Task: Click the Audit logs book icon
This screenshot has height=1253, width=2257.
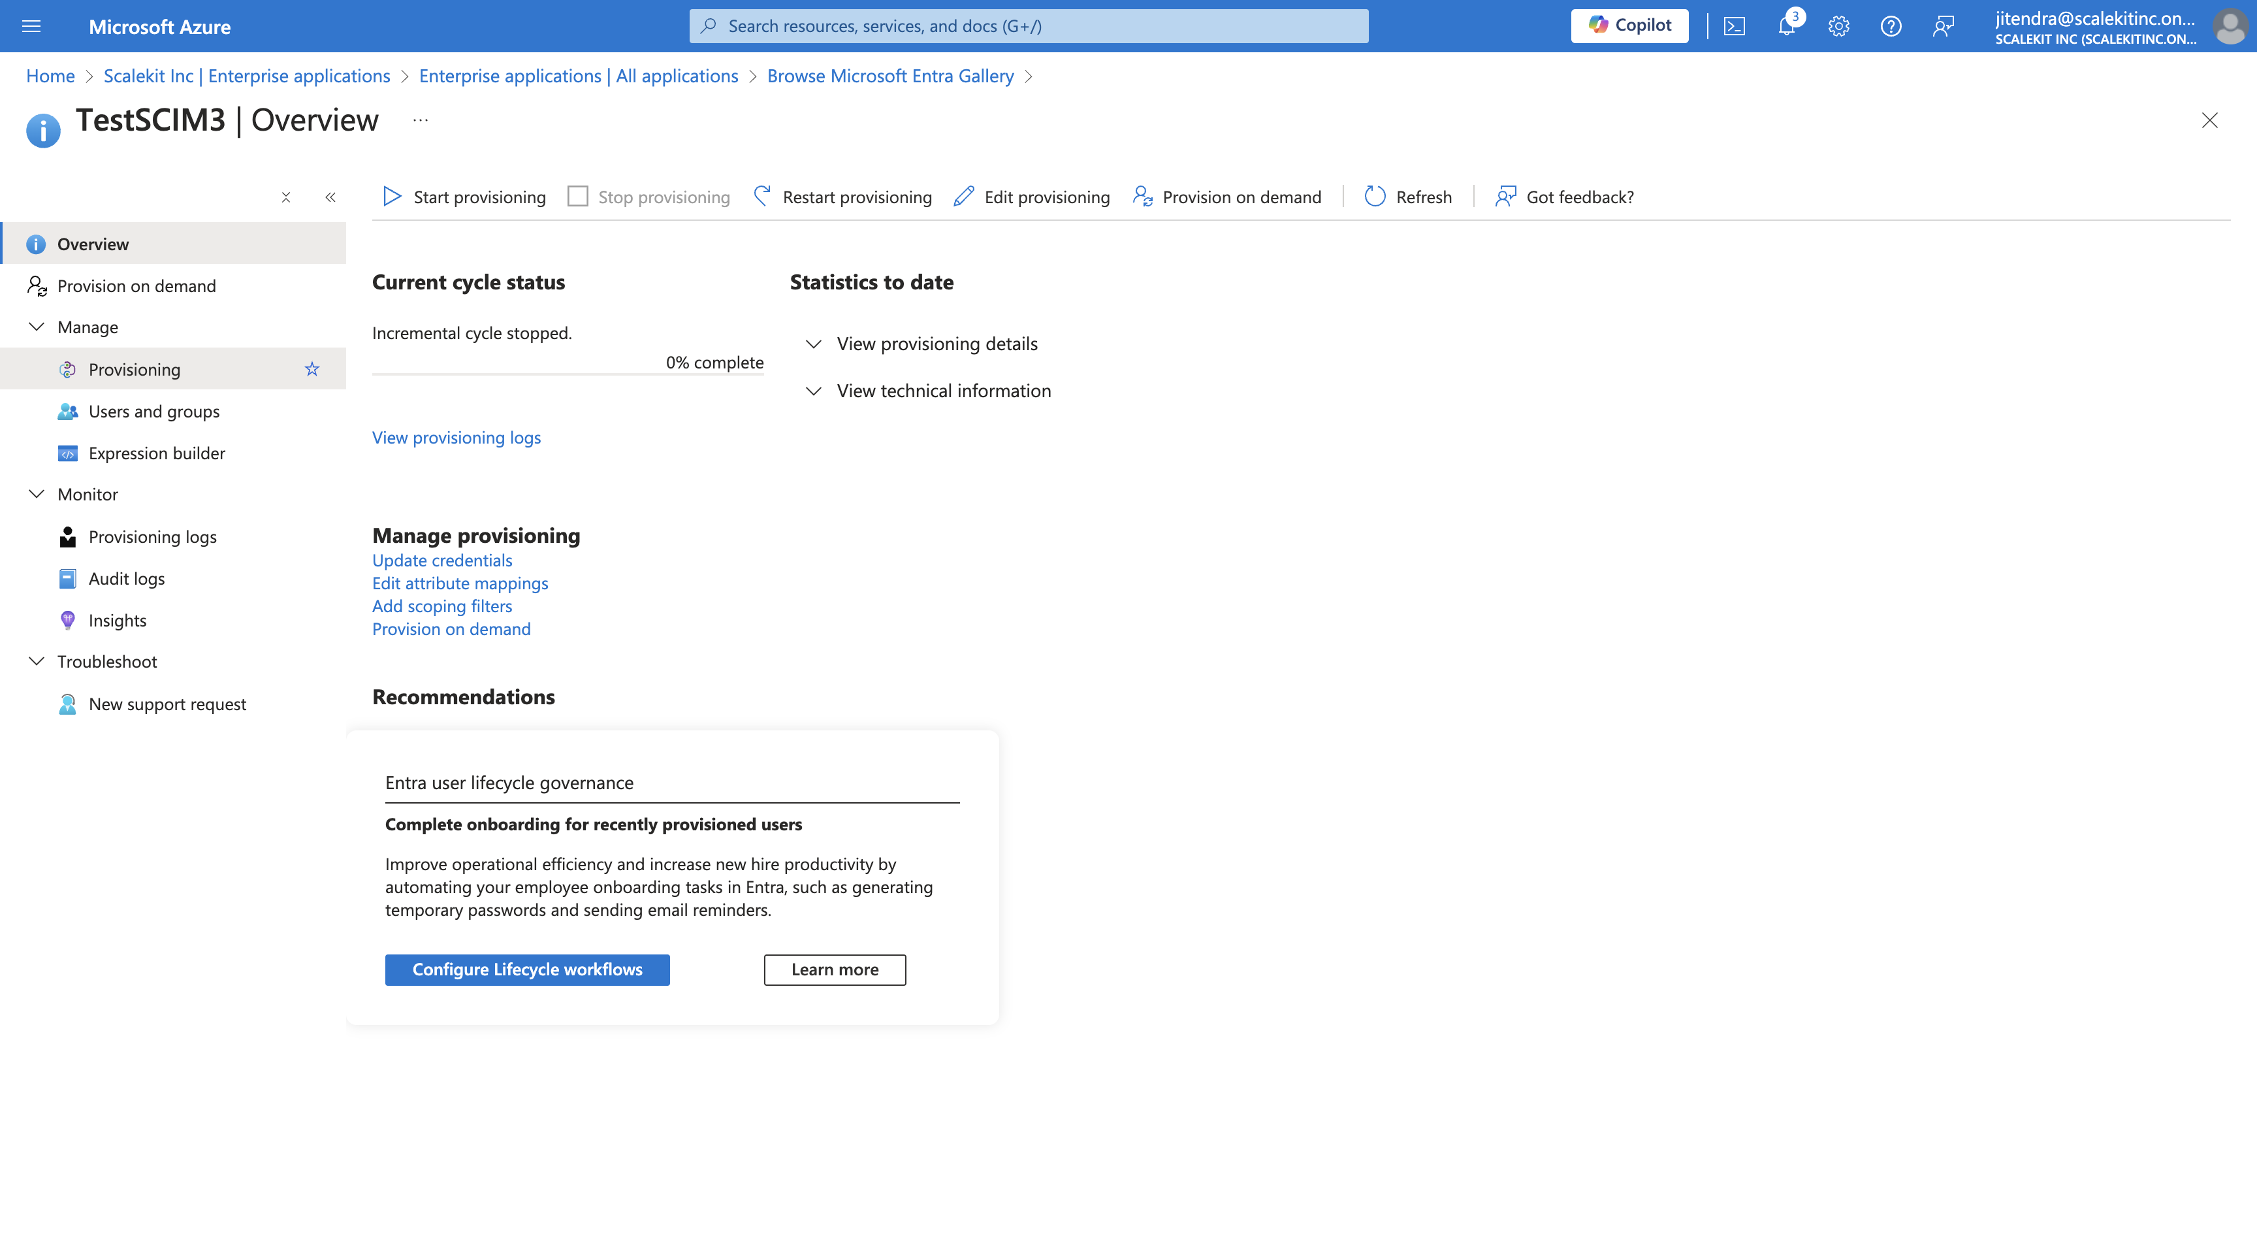Action: point(67,578)
